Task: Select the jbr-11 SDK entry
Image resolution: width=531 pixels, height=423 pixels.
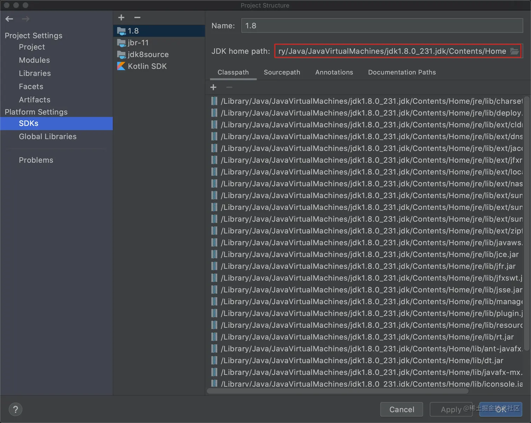Action: click(x=159, y=43)
